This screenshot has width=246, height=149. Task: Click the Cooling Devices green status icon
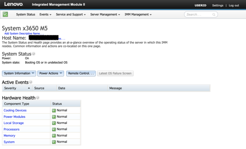(54, 110)
